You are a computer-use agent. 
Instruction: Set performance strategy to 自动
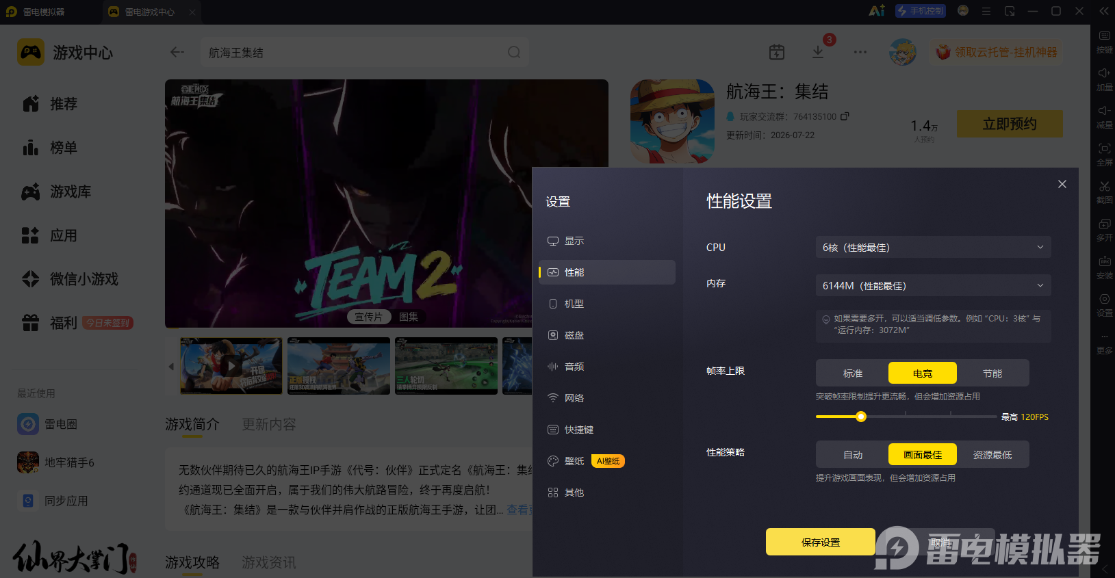[x=853, y=455]
